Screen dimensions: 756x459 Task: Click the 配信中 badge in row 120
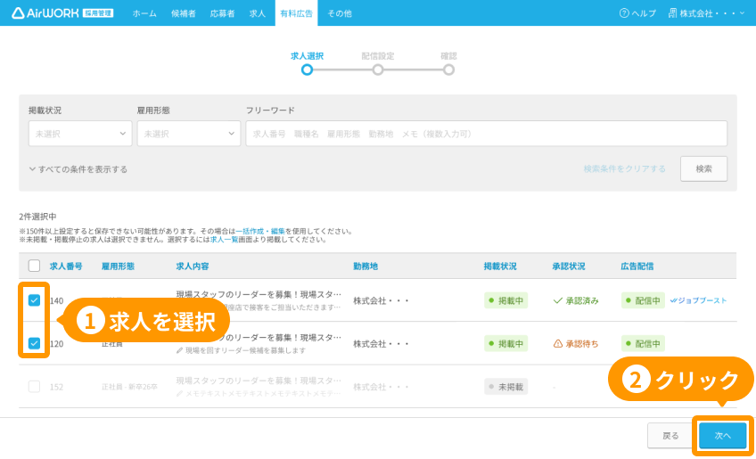click(x=643, y=344)
